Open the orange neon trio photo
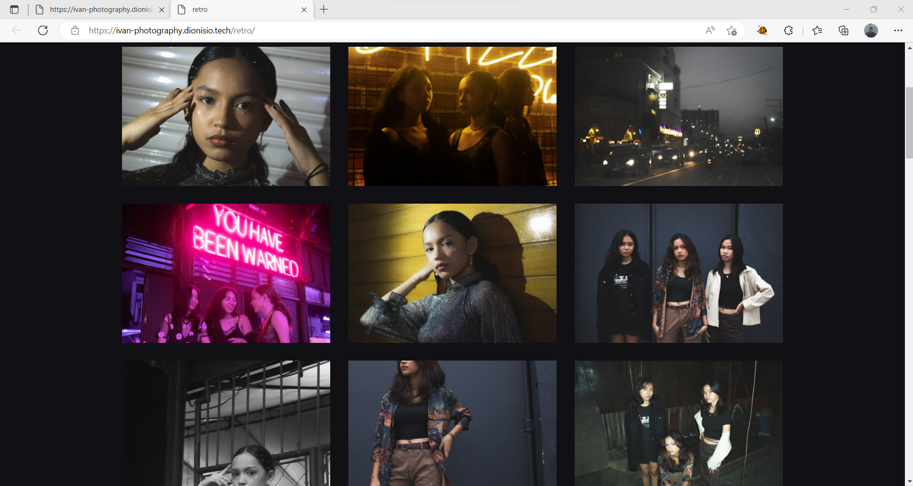The height and width of the screenshot is (486, 913). click(x=452, y=116)
